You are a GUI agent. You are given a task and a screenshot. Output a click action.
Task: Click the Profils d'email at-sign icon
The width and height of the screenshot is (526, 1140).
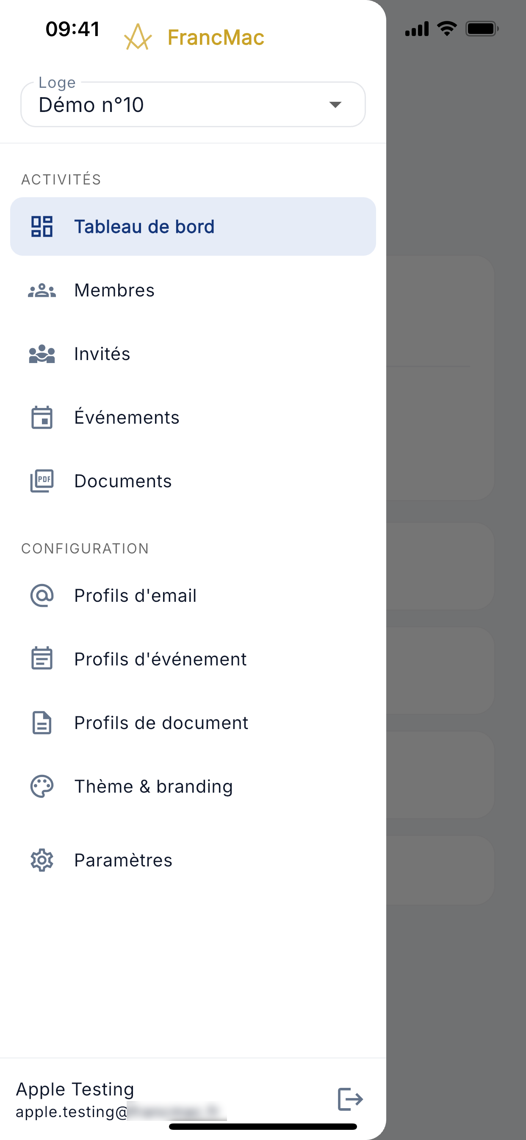coord(42,595)
